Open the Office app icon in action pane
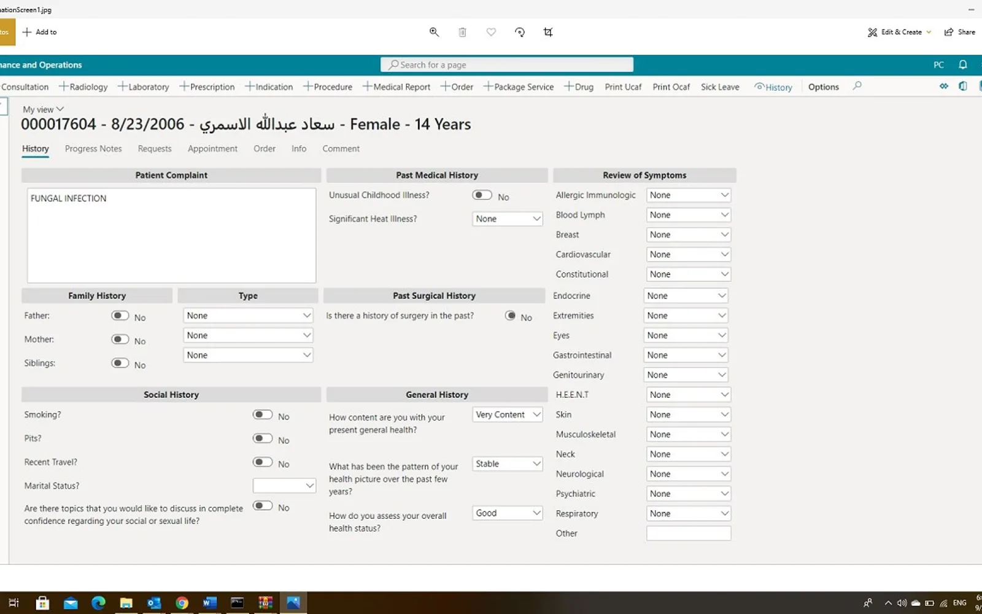Image resolution: width=982 pixels, height=614 pixels. pos(963,87)
